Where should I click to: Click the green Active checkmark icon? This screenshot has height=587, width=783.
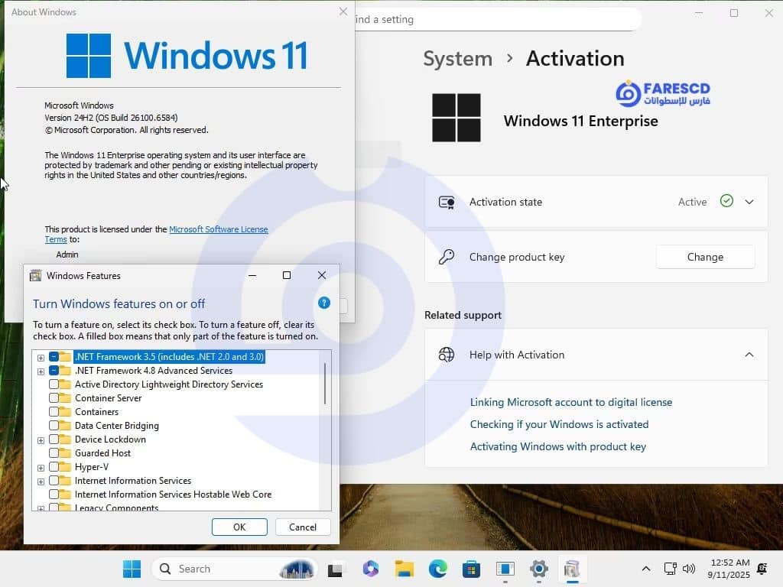(726, 201)
